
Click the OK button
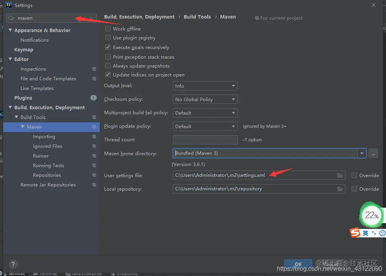click(298, 264)
